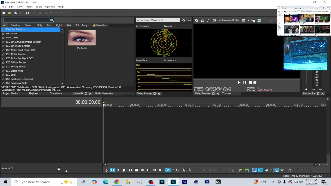Open the Preview (Full) quality dropdown
This screenshot has height=186, width=331.
(x=230, y=20)
